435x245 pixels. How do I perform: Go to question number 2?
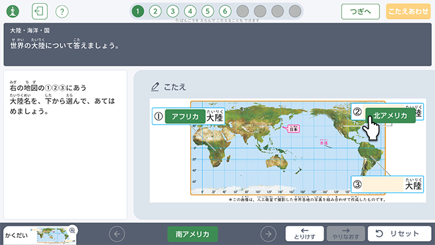click(x=155, y=12)
